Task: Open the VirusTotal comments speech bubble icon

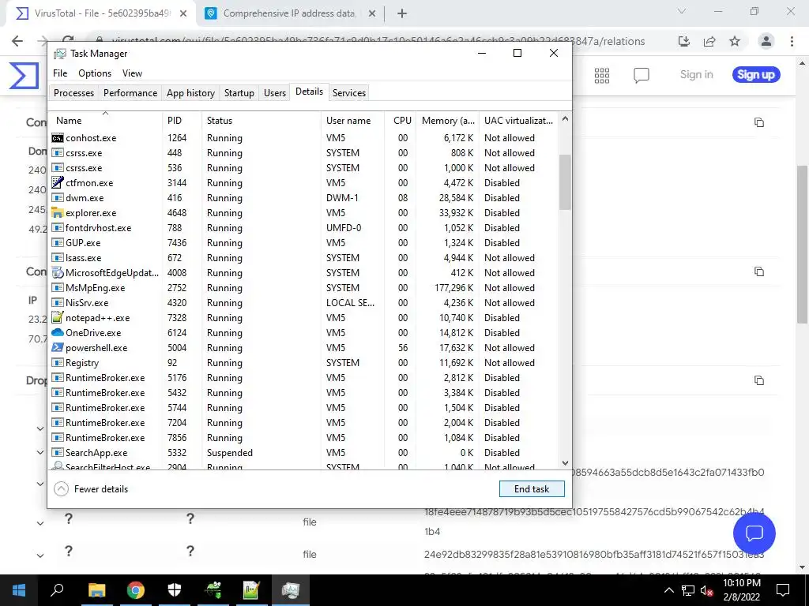Action: click(641, 76)
